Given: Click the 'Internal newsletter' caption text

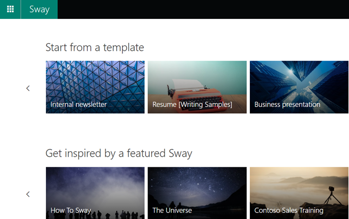Looking at the screenshot, I should tap(79, 105).
